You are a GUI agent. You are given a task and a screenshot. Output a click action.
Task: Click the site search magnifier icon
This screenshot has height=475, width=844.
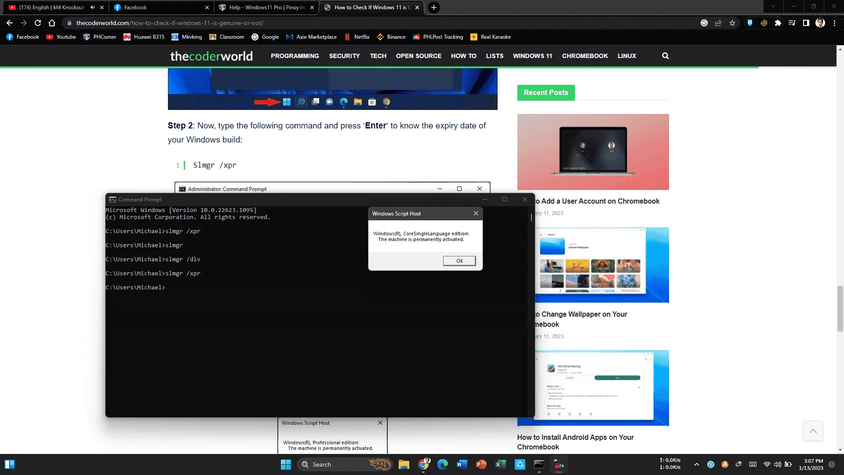(x=666, y=56)
